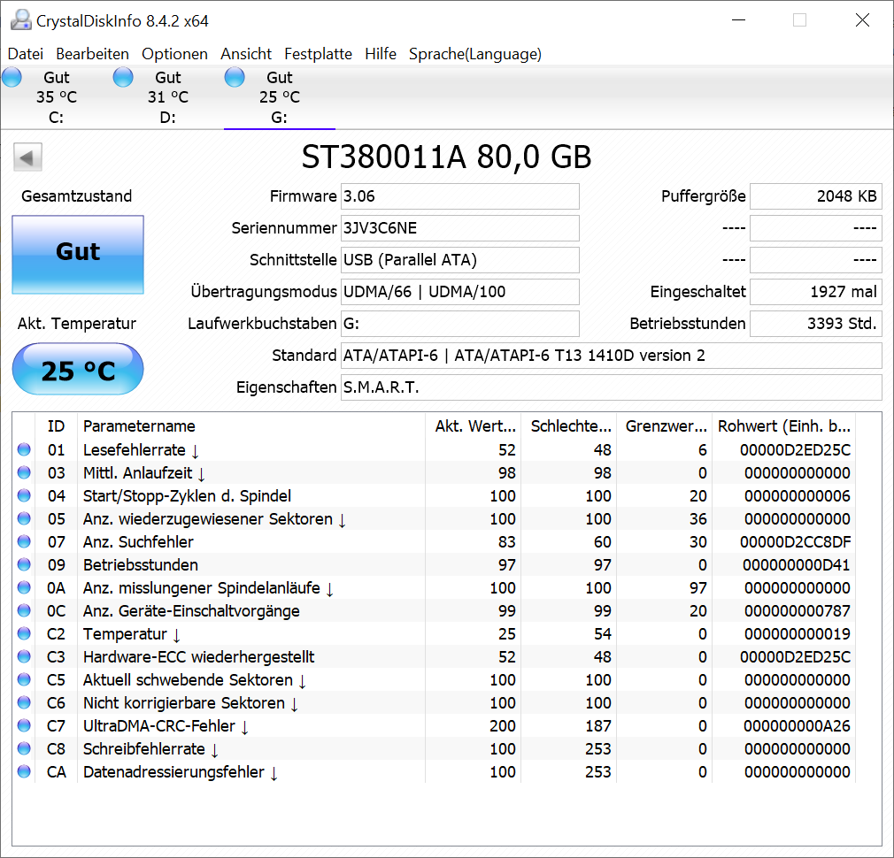Open the Datei menu
This screenshot has height=858, width=894.
point(26,54)
